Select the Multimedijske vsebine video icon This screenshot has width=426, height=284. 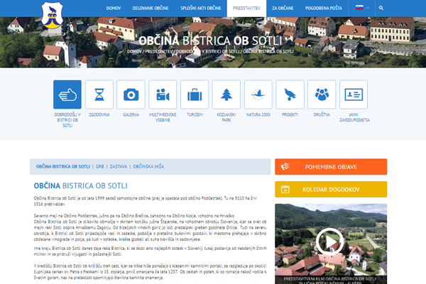[163, 94]
